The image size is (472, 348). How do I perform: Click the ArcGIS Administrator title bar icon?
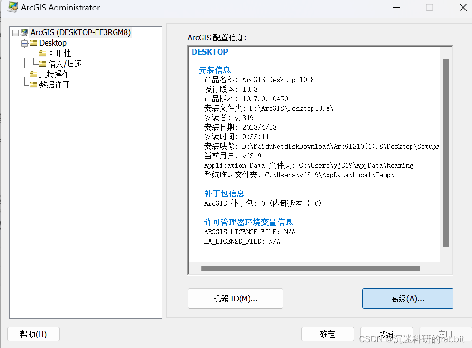click(x=12, y=7)
